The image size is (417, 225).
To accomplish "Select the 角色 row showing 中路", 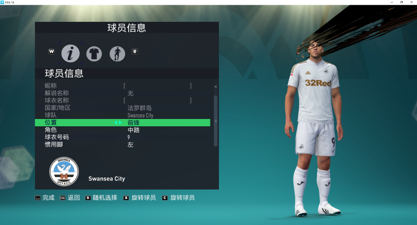I will [x=122, y=130].
